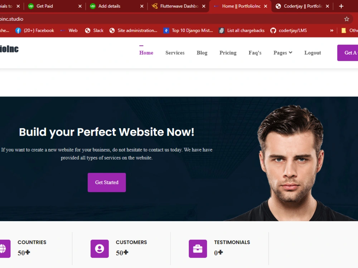
Task: Click the Get Started button
Action: 107,182
